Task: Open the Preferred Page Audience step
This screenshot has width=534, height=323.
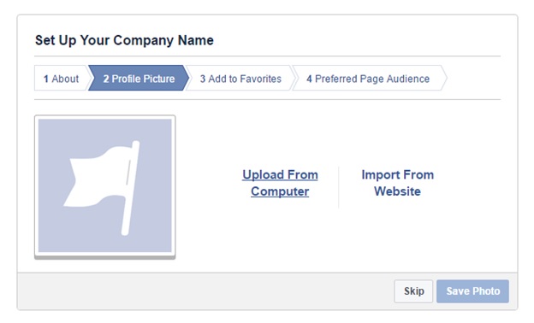Action: pos(369,79)
